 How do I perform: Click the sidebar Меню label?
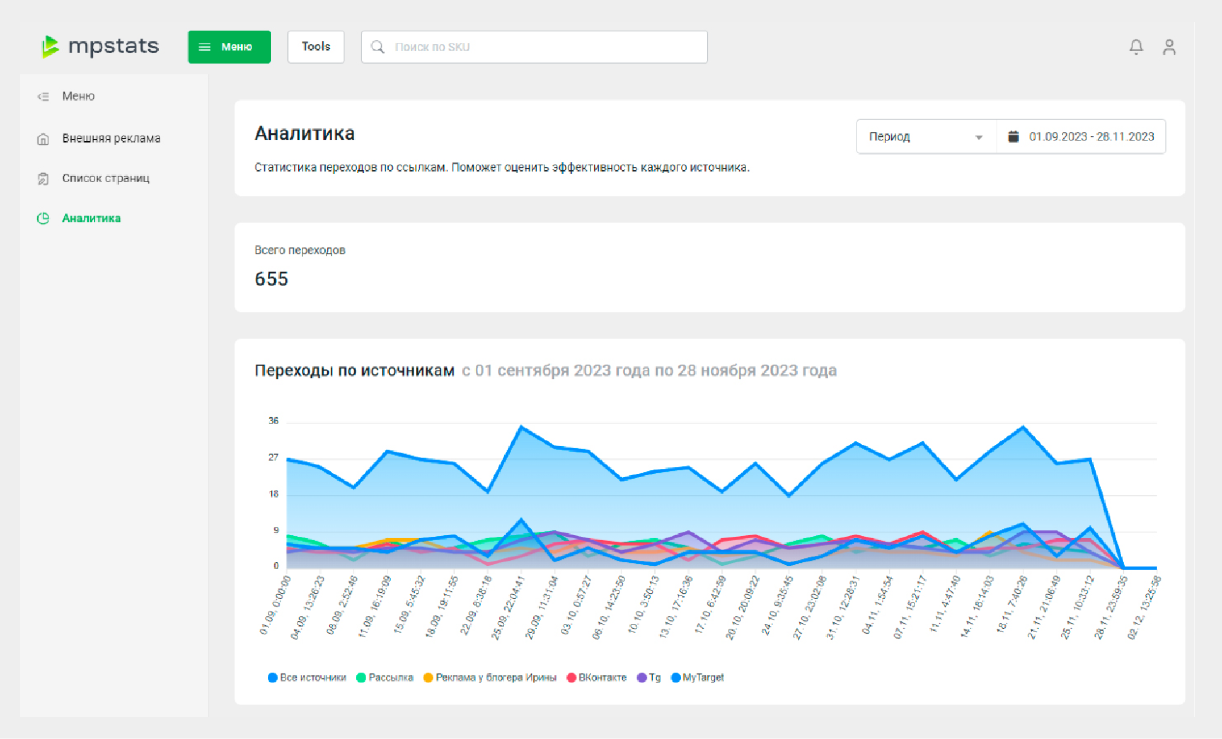tap(78, 96)
